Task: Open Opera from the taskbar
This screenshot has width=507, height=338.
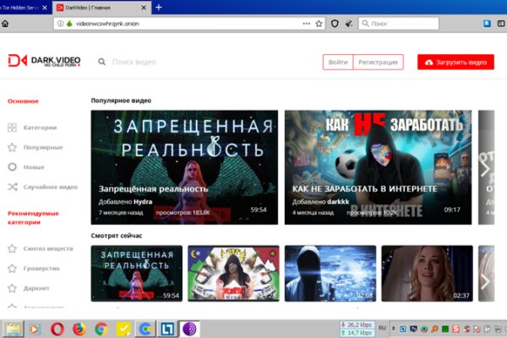Action: coord(58,329)
